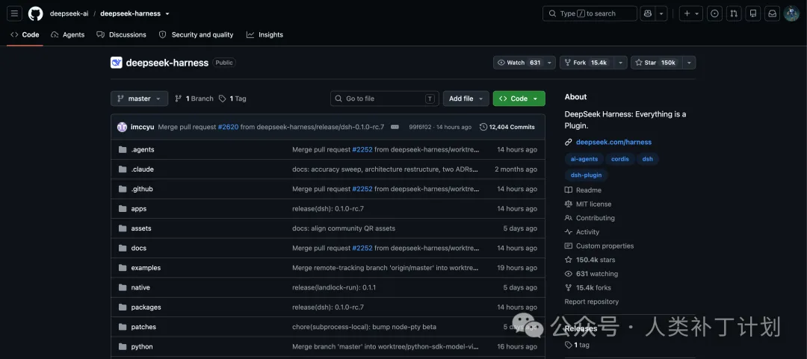Open the deepseek-harness breadcrumb dropdown arrow
807x359 pixels.
[x=167, y=14]
